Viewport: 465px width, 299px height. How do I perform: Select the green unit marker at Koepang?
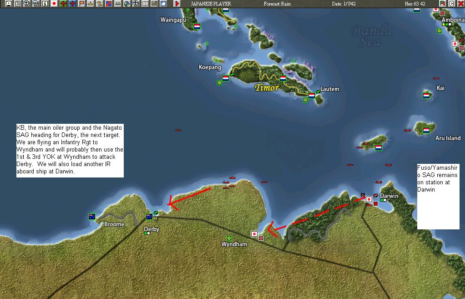(219, 83)
